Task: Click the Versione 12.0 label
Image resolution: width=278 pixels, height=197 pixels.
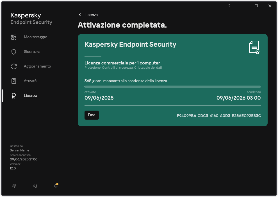Action: 13,168
